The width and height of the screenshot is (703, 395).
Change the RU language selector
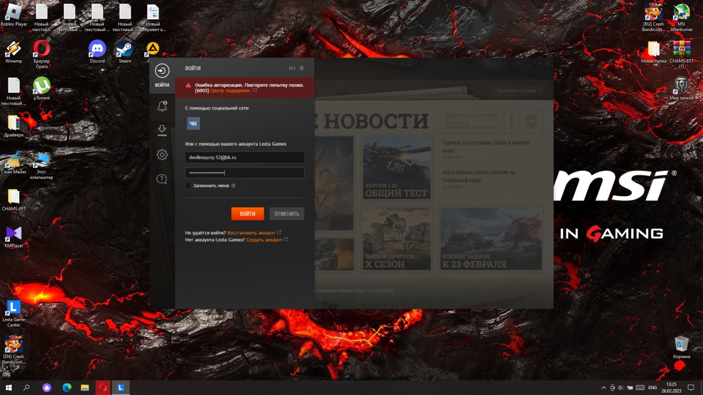coord(292,68)
